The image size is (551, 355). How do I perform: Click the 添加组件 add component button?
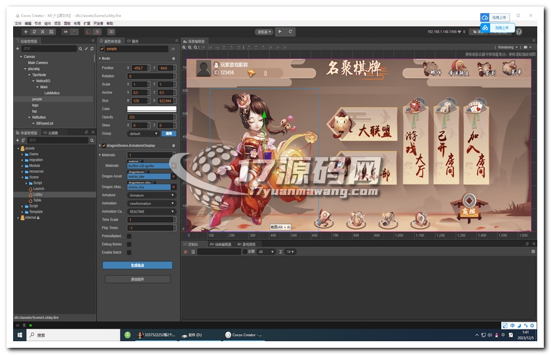click(138, 280)
